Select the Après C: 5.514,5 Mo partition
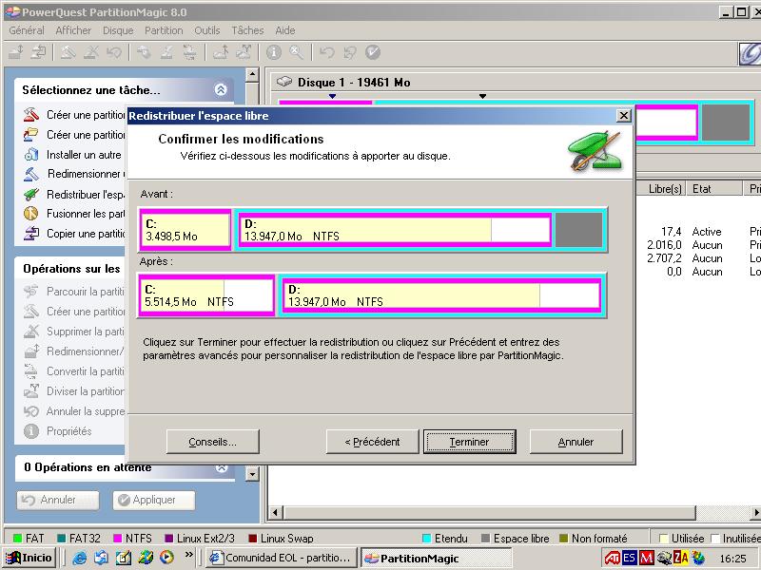 [206, 295]
